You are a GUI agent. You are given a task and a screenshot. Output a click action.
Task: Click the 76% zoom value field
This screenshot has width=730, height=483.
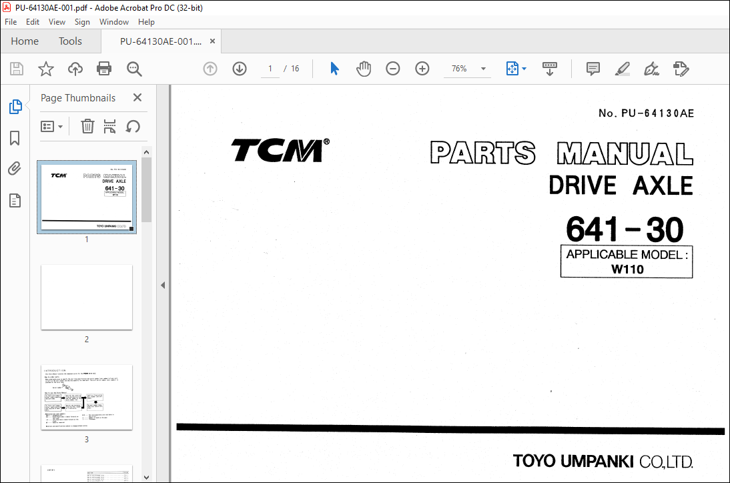click(459, 69)
